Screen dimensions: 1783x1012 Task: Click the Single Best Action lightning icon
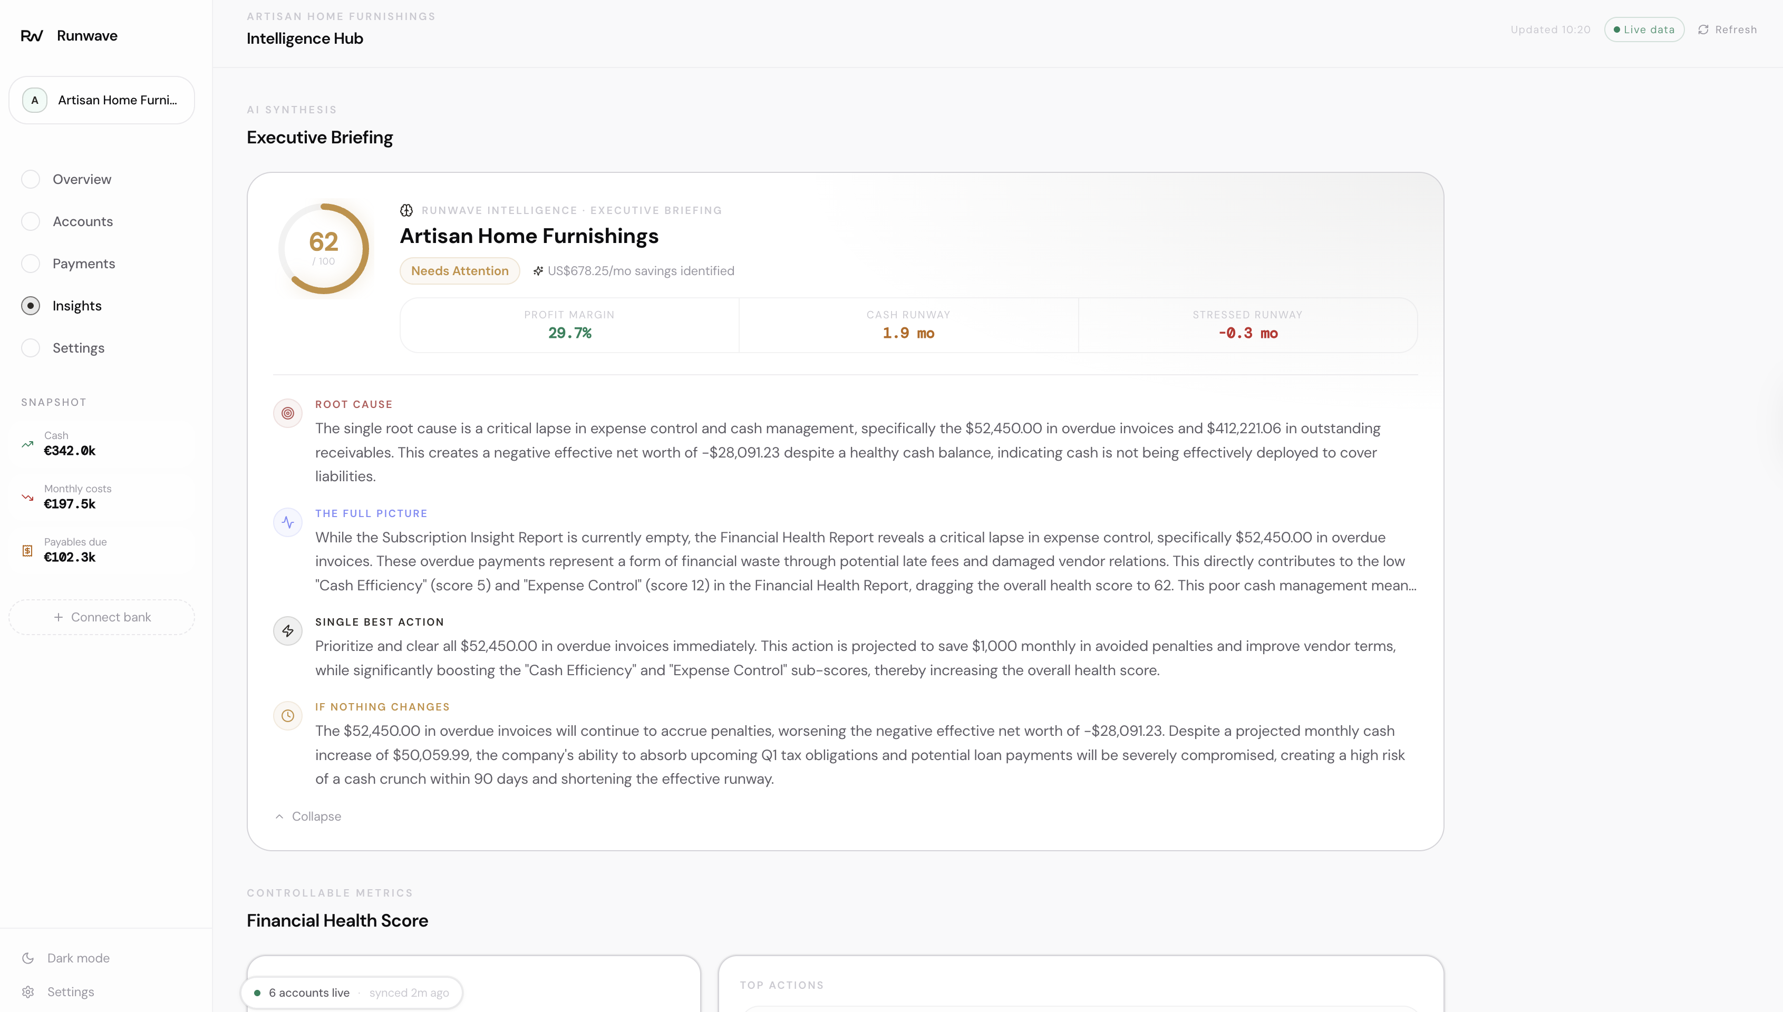pyautogui.click(x=288, y=631)
